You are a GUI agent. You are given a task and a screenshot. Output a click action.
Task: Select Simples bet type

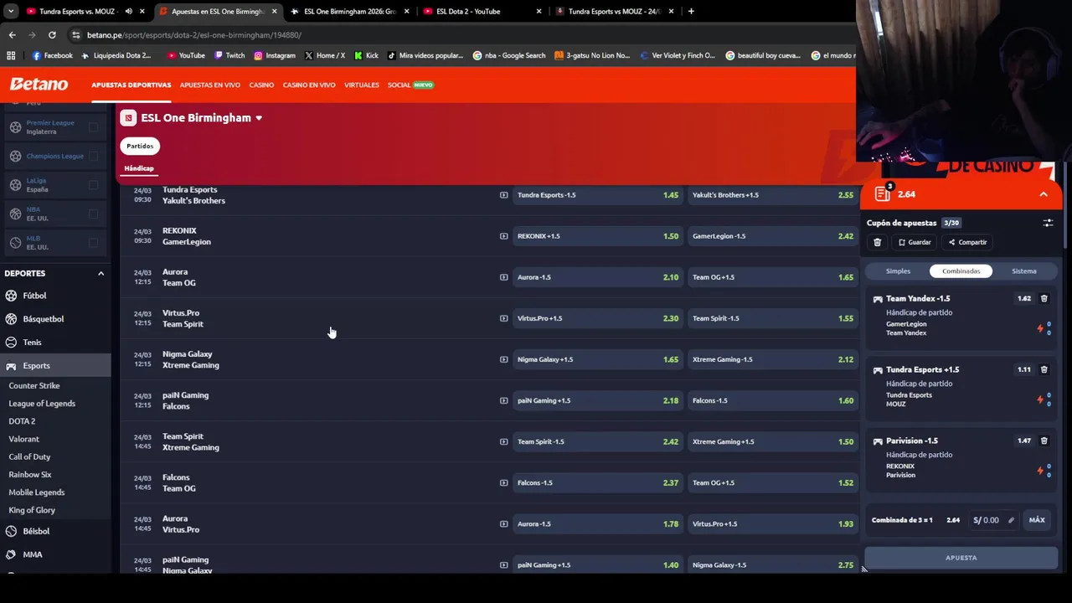(x=898, y=271)
